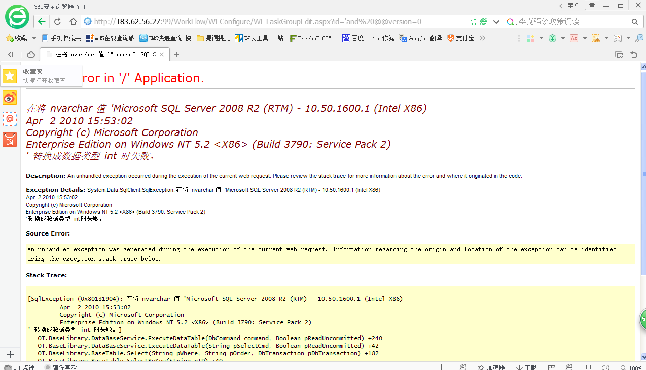The width and height of the screenshot is (646, 370).
Task: Click 加速器 in the status bar
Action: (x=491, y=367)
